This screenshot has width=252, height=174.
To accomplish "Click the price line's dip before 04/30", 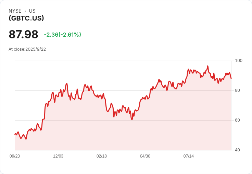I will 132,120.
